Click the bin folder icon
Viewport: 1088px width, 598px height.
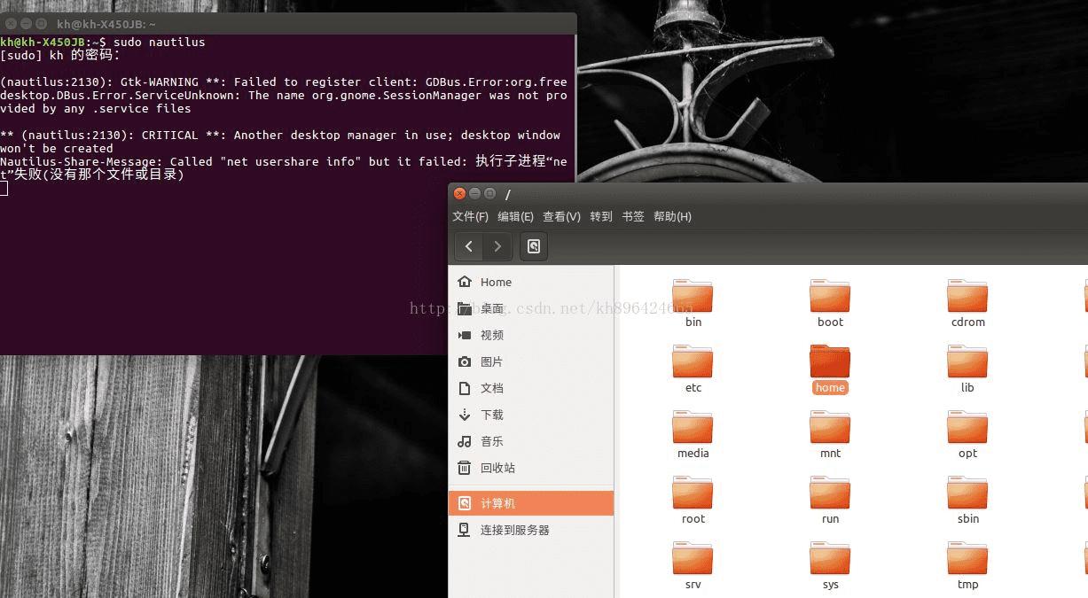(x=693, y=296)
